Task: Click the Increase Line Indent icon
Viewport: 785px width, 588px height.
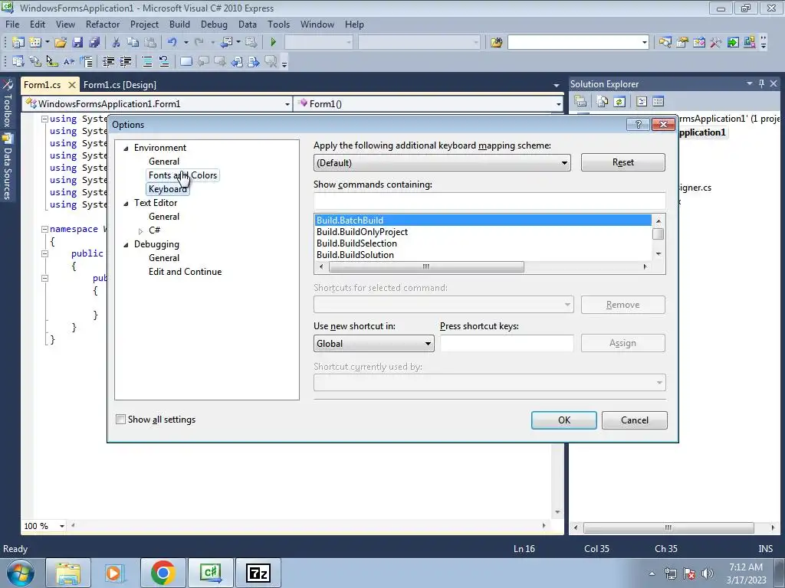Action: [x=125, y=61]
